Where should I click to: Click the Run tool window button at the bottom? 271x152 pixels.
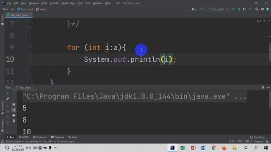[x=11, y=137]
